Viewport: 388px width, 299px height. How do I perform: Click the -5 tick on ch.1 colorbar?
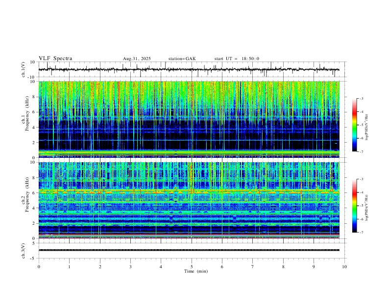(362, 125)
